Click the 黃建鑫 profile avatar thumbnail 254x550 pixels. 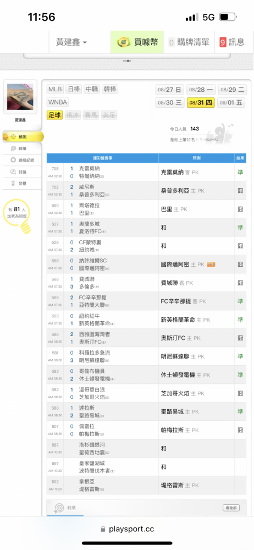point(20,97)
